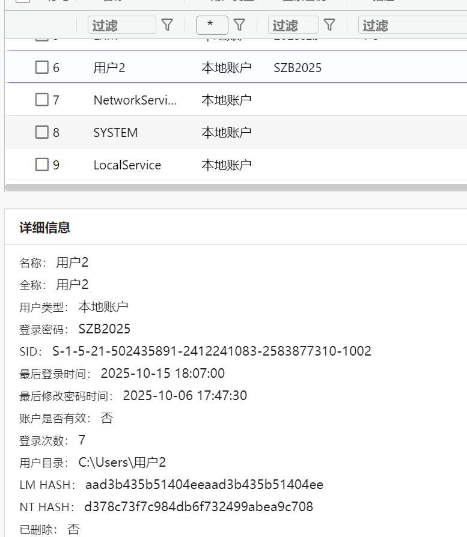Image resolution: width=467 pixels, height=537 pixels.
Task: Click the 全称 value 用户2 in details
Action: (x=72, y=285)
